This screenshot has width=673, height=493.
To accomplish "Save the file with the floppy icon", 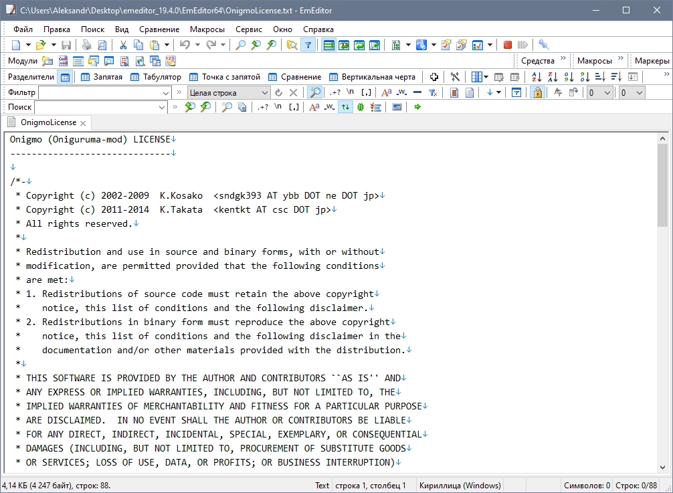I will [x=66, y=45].
